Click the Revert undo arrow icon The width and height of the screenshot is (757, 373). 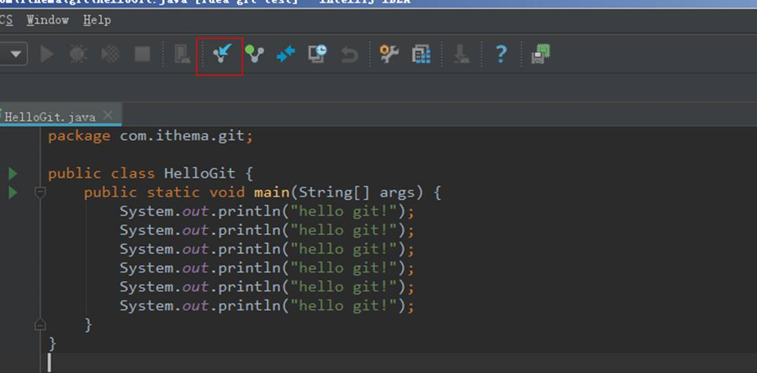350,55
